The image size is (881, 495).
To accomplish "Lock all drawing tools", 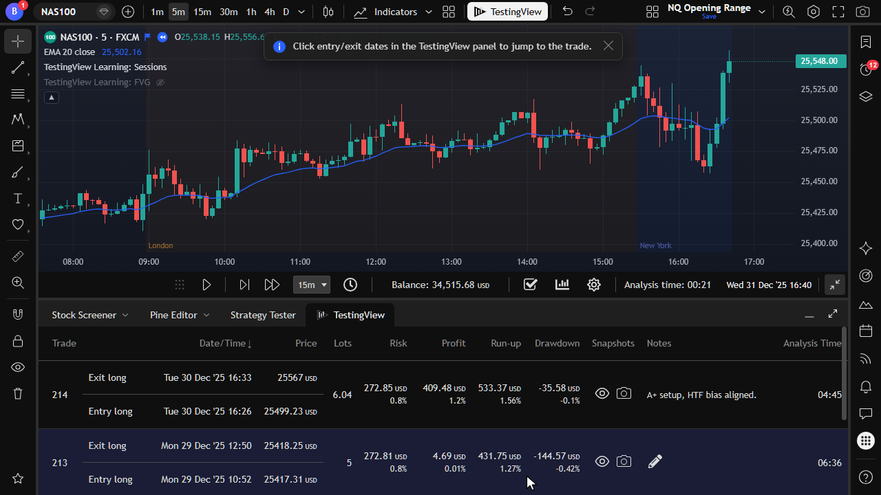I will 18,341.
